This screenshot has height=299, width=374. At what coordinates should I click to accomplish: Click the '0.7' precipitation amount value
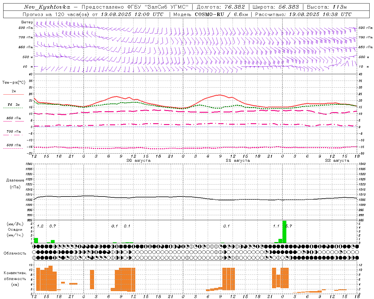point(53,226)
